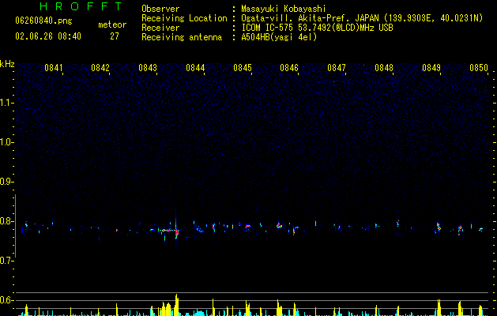
Task: Click the 0.8 kHz axis label
Action: (x=7, y=221)
